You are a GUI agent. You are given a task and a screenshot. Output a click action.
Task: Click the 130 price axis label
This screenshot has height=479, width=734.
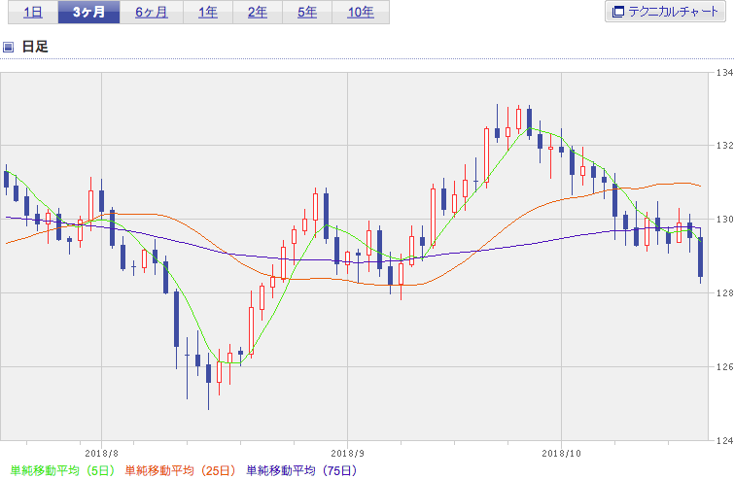pos(724,220)
